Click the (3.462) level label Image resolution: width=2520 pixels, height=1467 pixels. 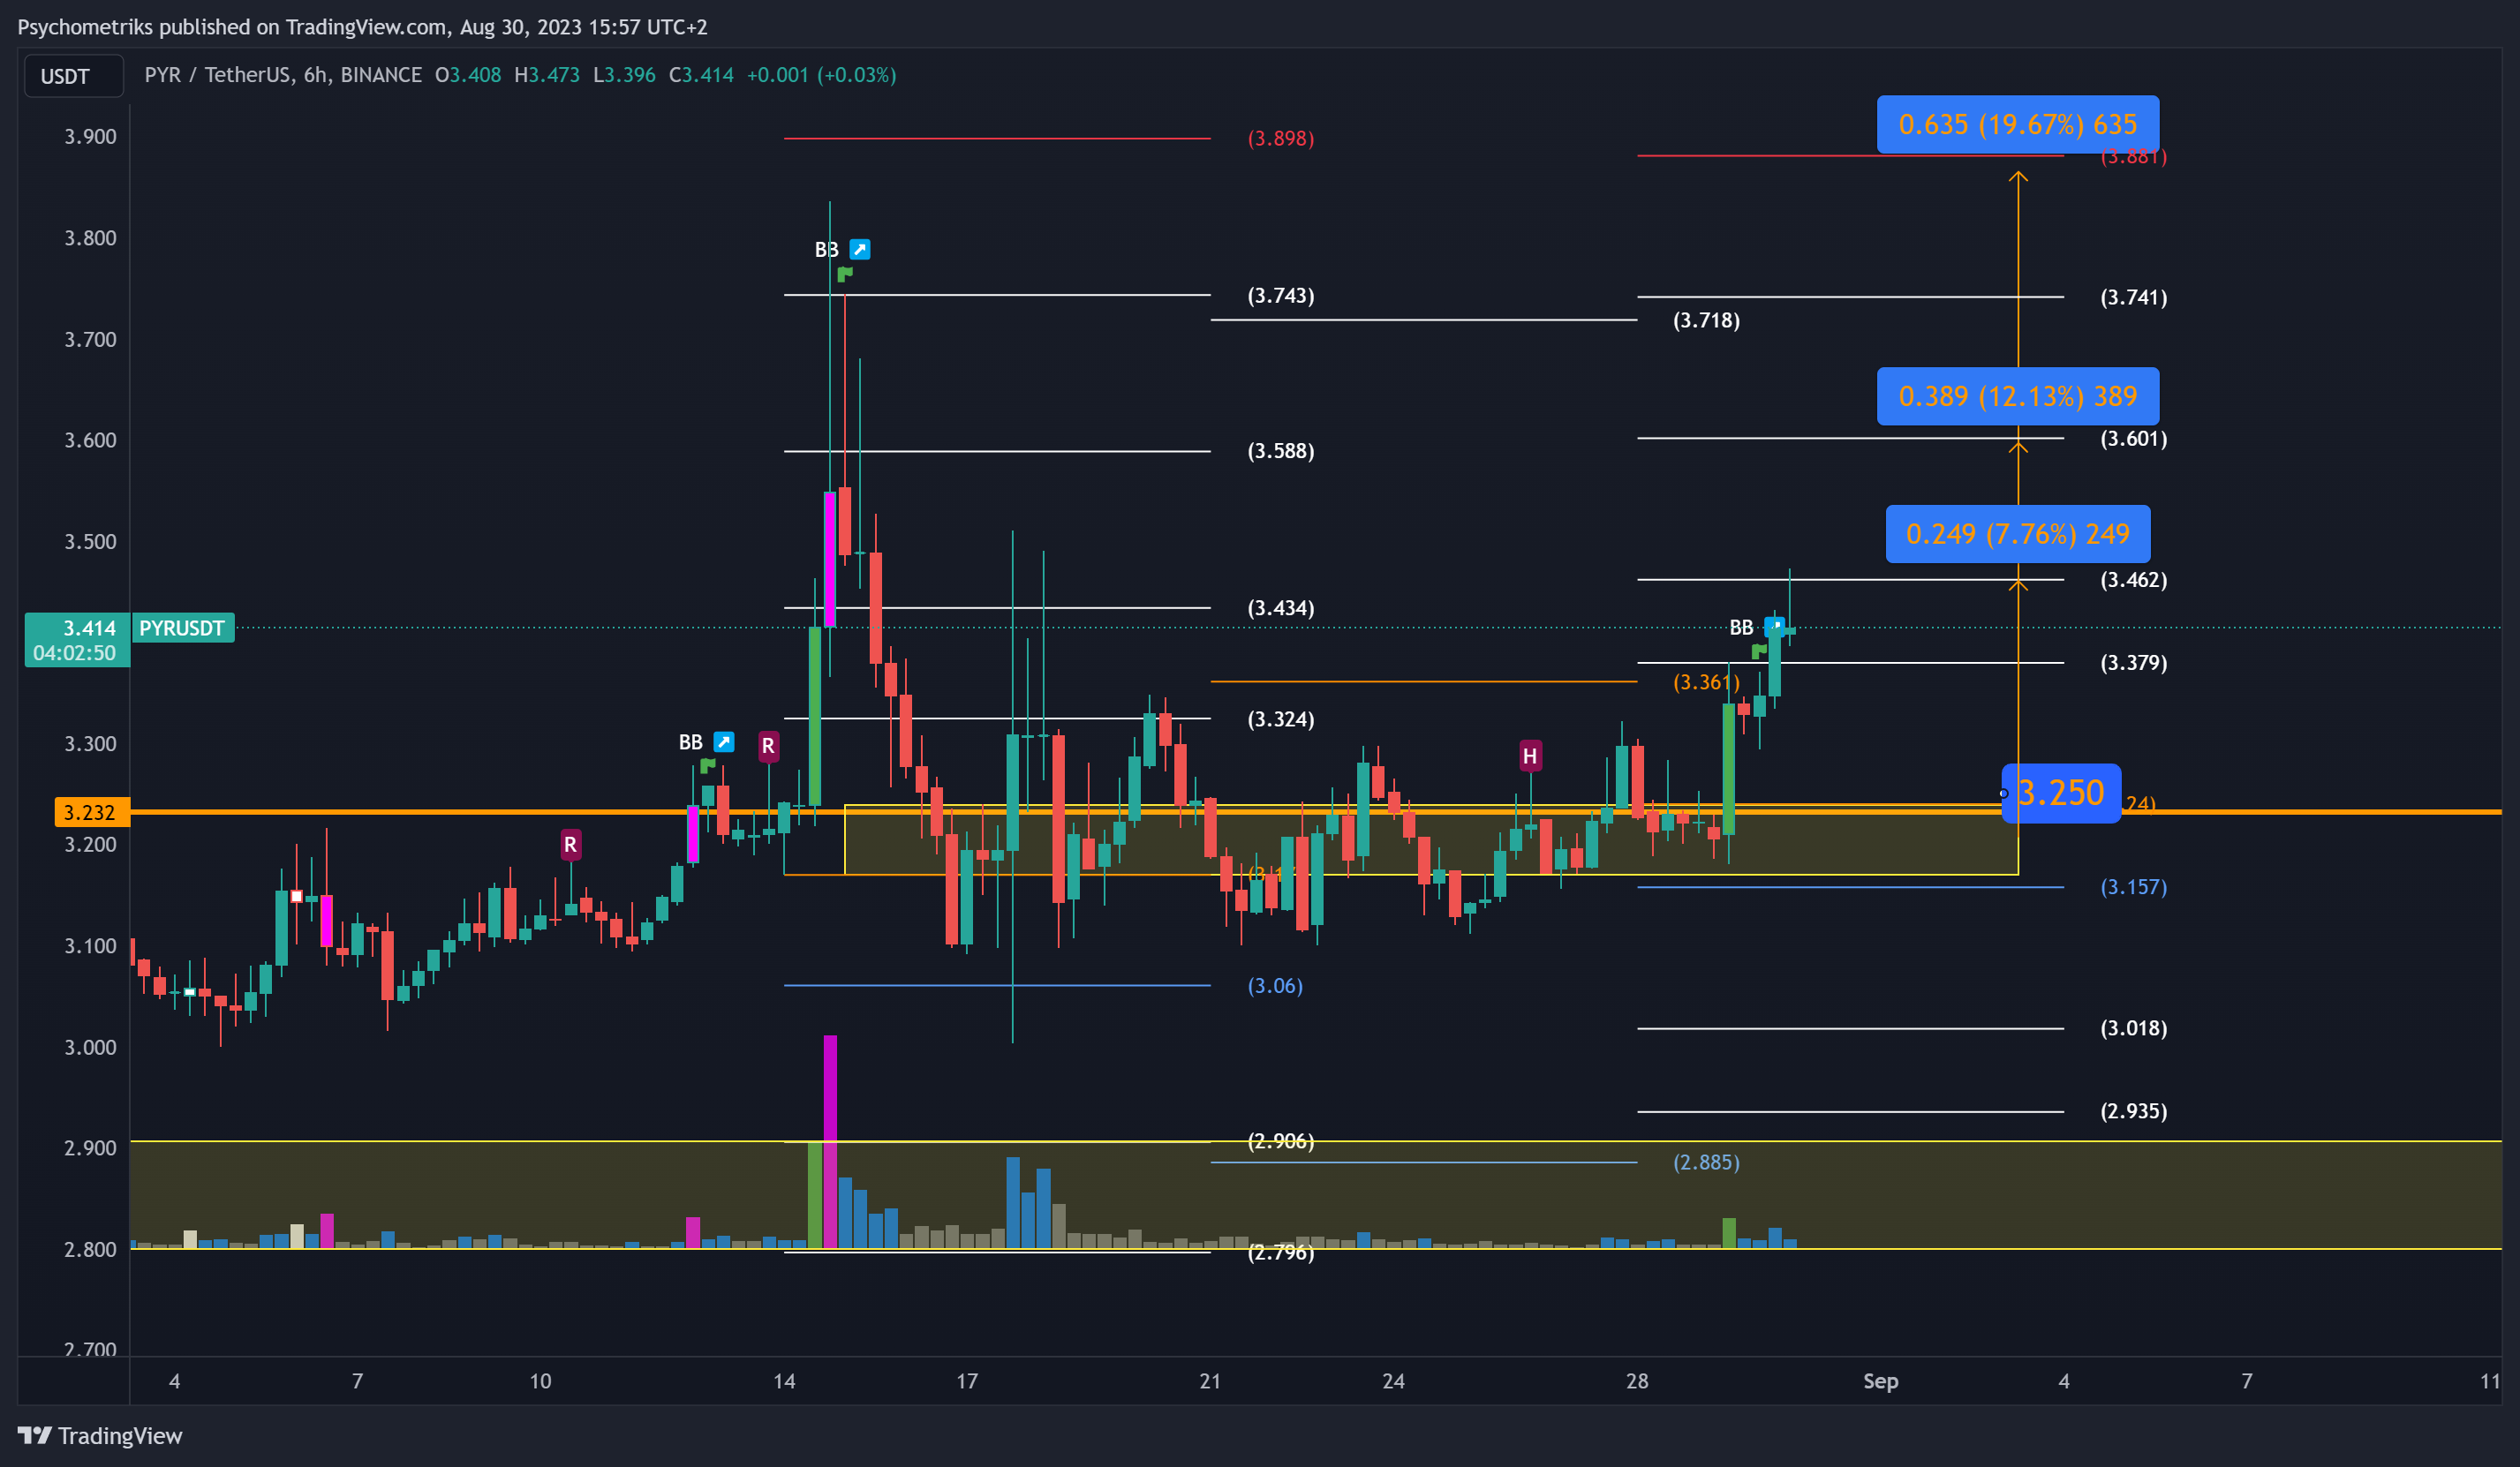coord(2133,580)
